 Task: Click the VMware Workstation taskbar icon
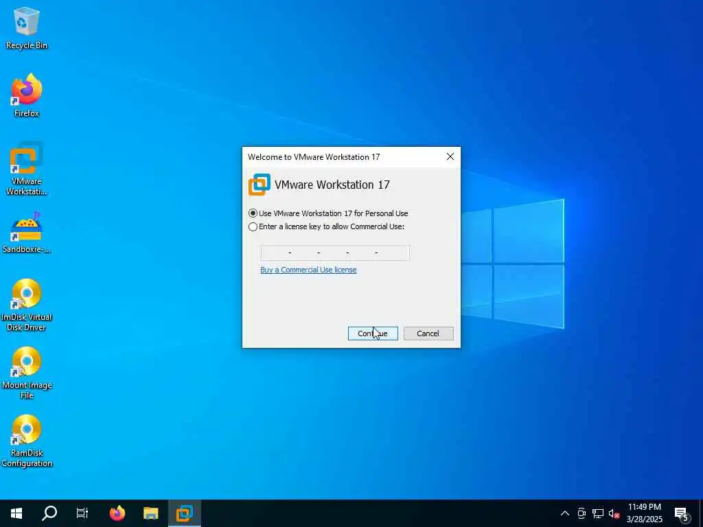[184, 513]
